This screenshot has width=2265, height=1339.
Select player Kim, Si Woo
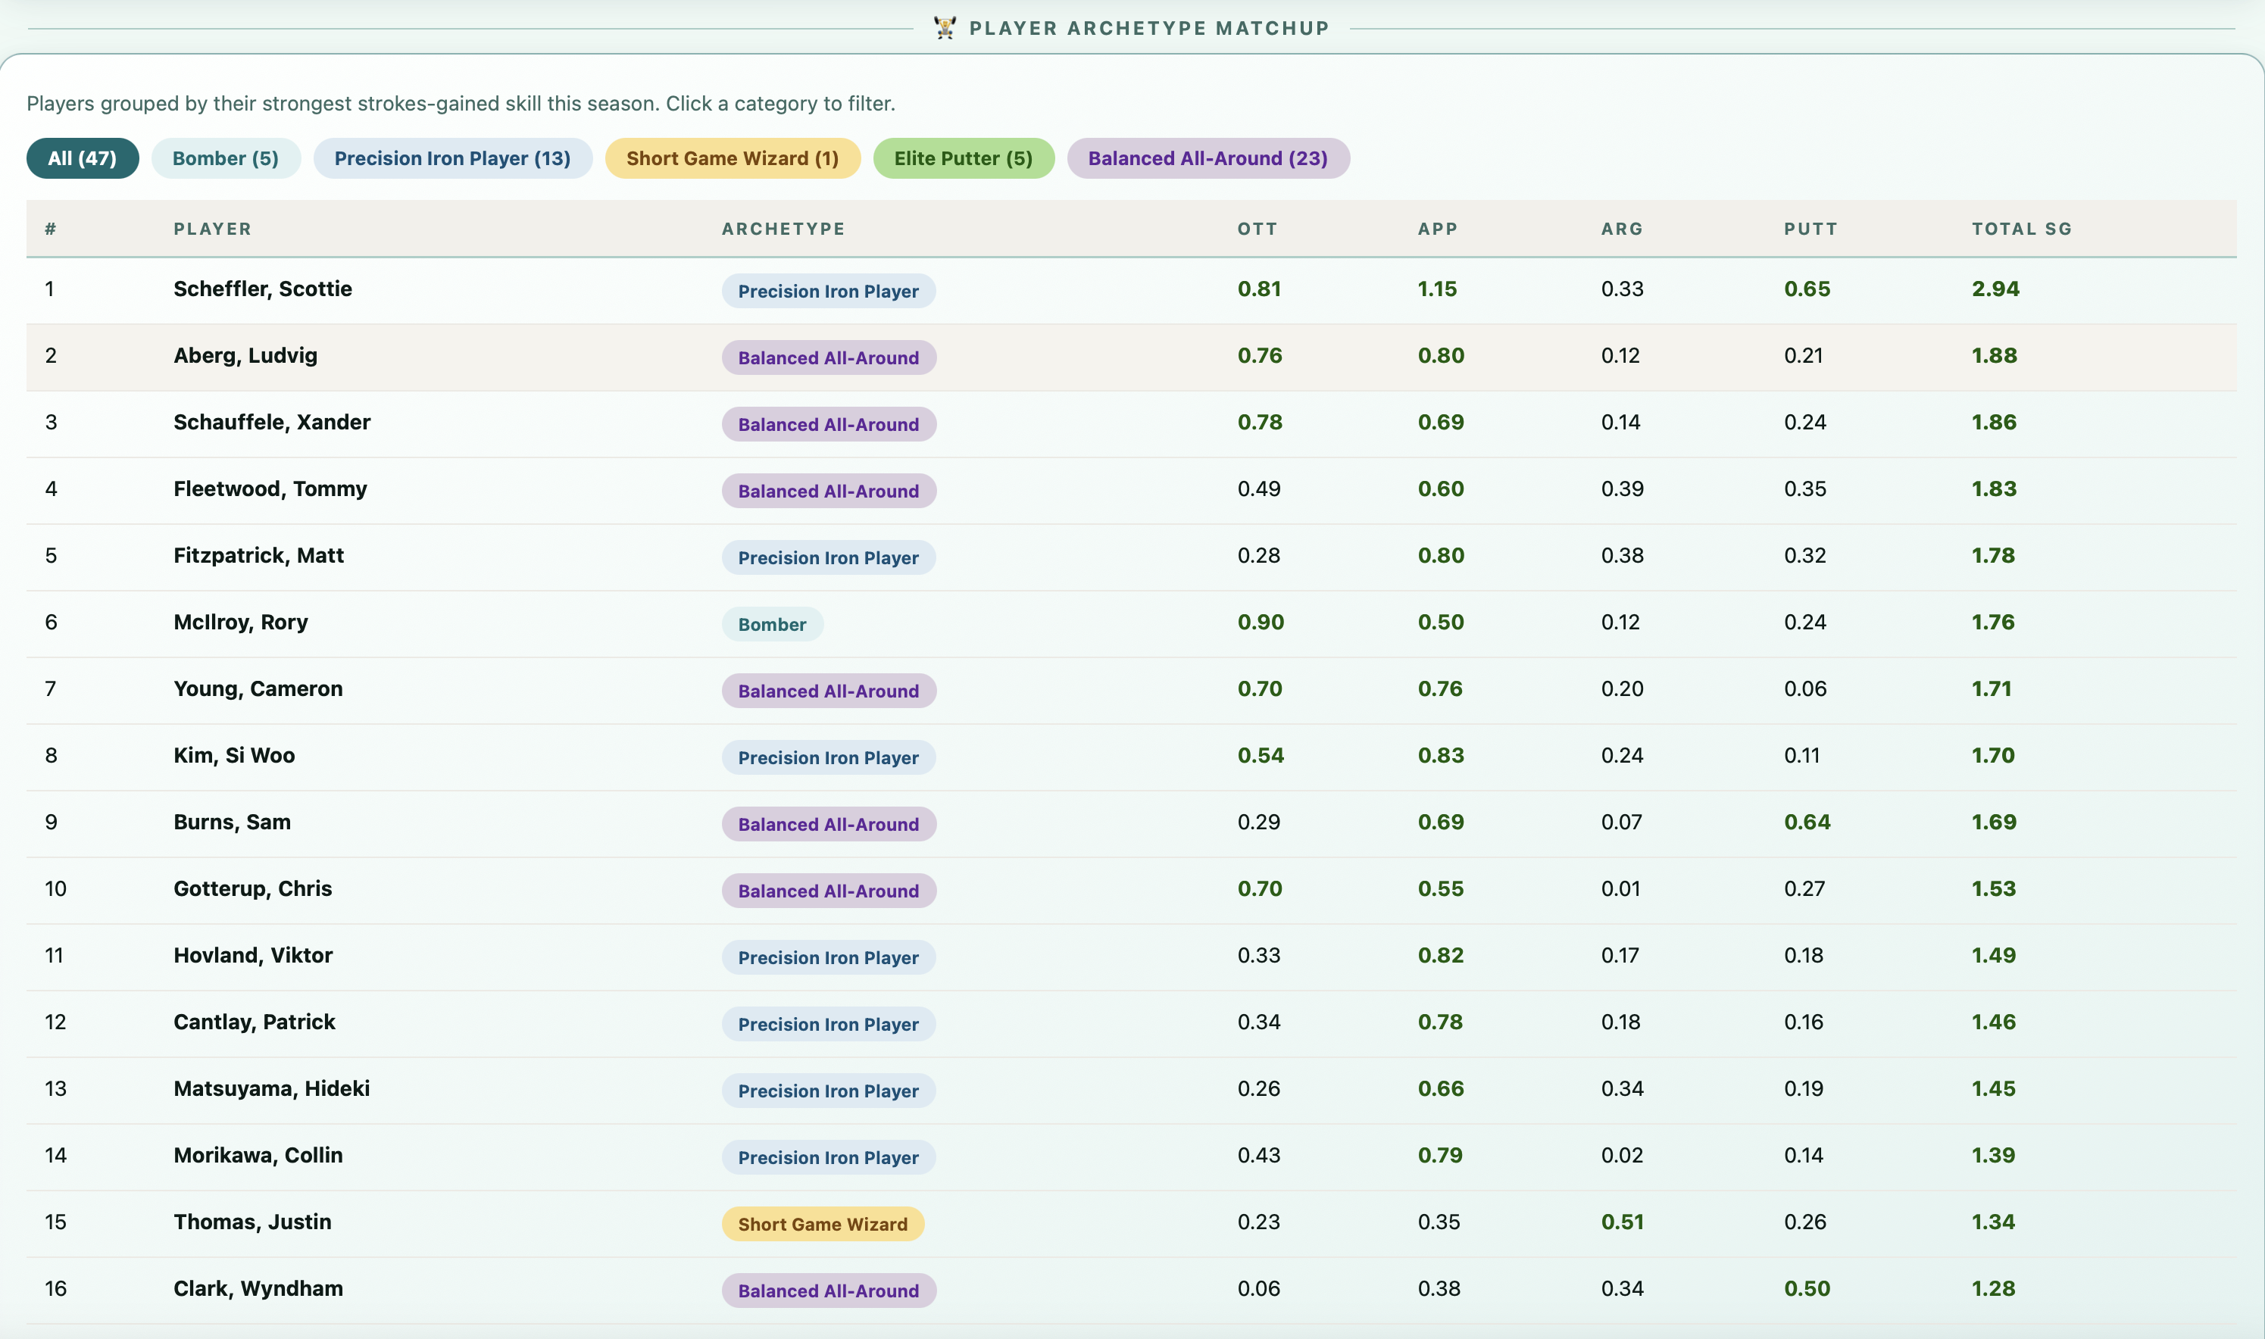point(234,756)
